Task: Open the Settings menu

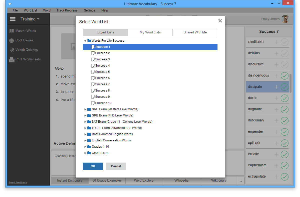Action: (89, 10)
